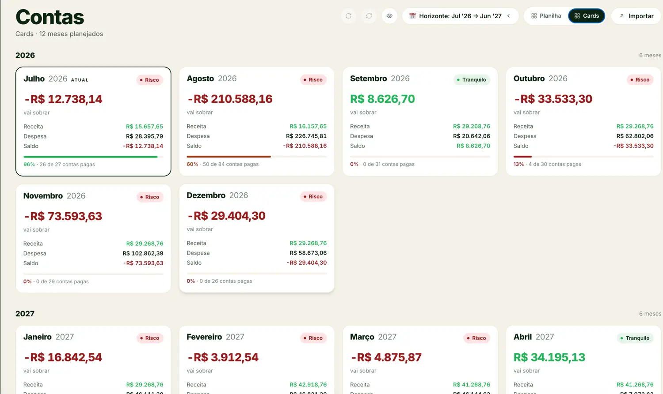
Task: Click the R$ 34.195,13 headline in Abril
Action: [549, 357]
